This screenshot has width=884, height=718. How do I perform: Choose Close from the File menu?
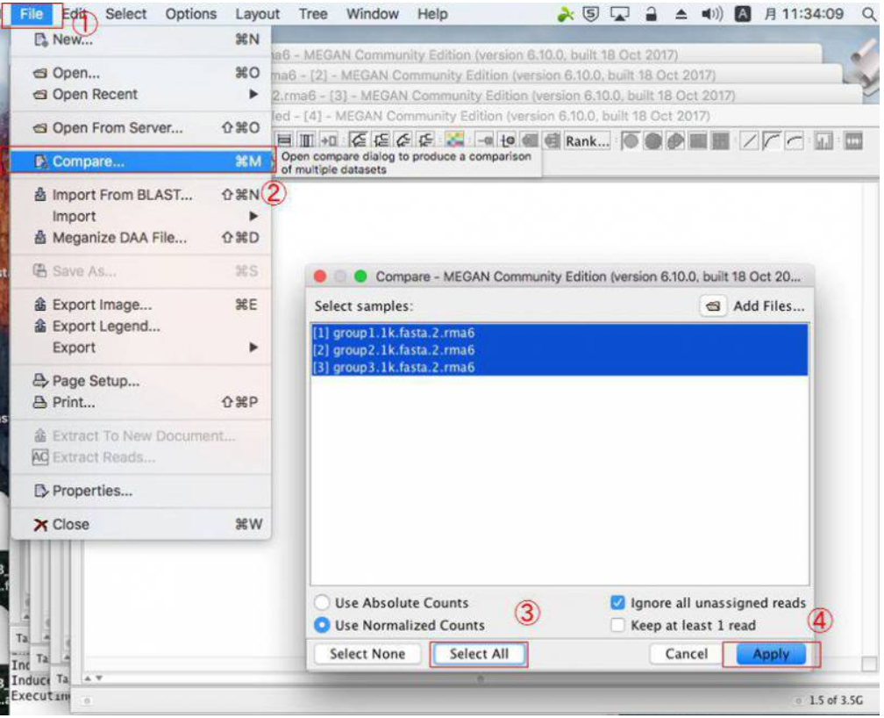[x=141, y=524]
